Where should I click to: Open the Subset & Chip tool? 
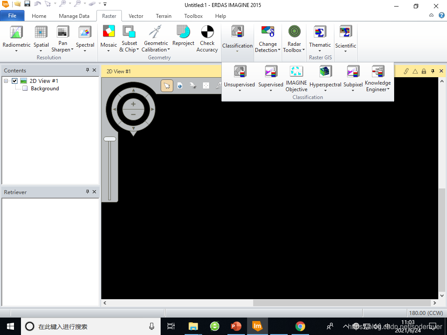click(x=129, y=39)
